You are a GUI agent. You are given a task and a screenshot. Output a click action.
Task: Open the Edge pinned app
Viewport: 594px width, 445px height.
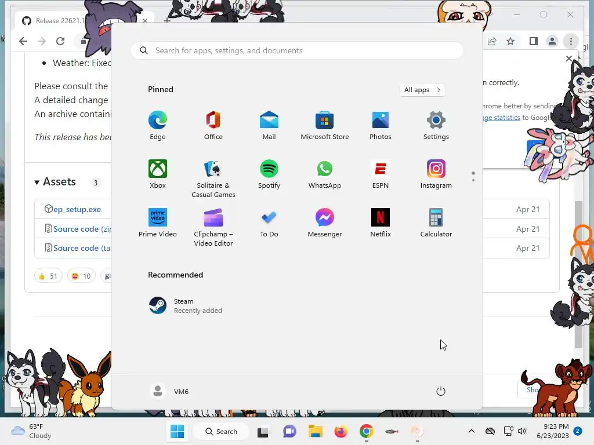[x=158, y=126]
